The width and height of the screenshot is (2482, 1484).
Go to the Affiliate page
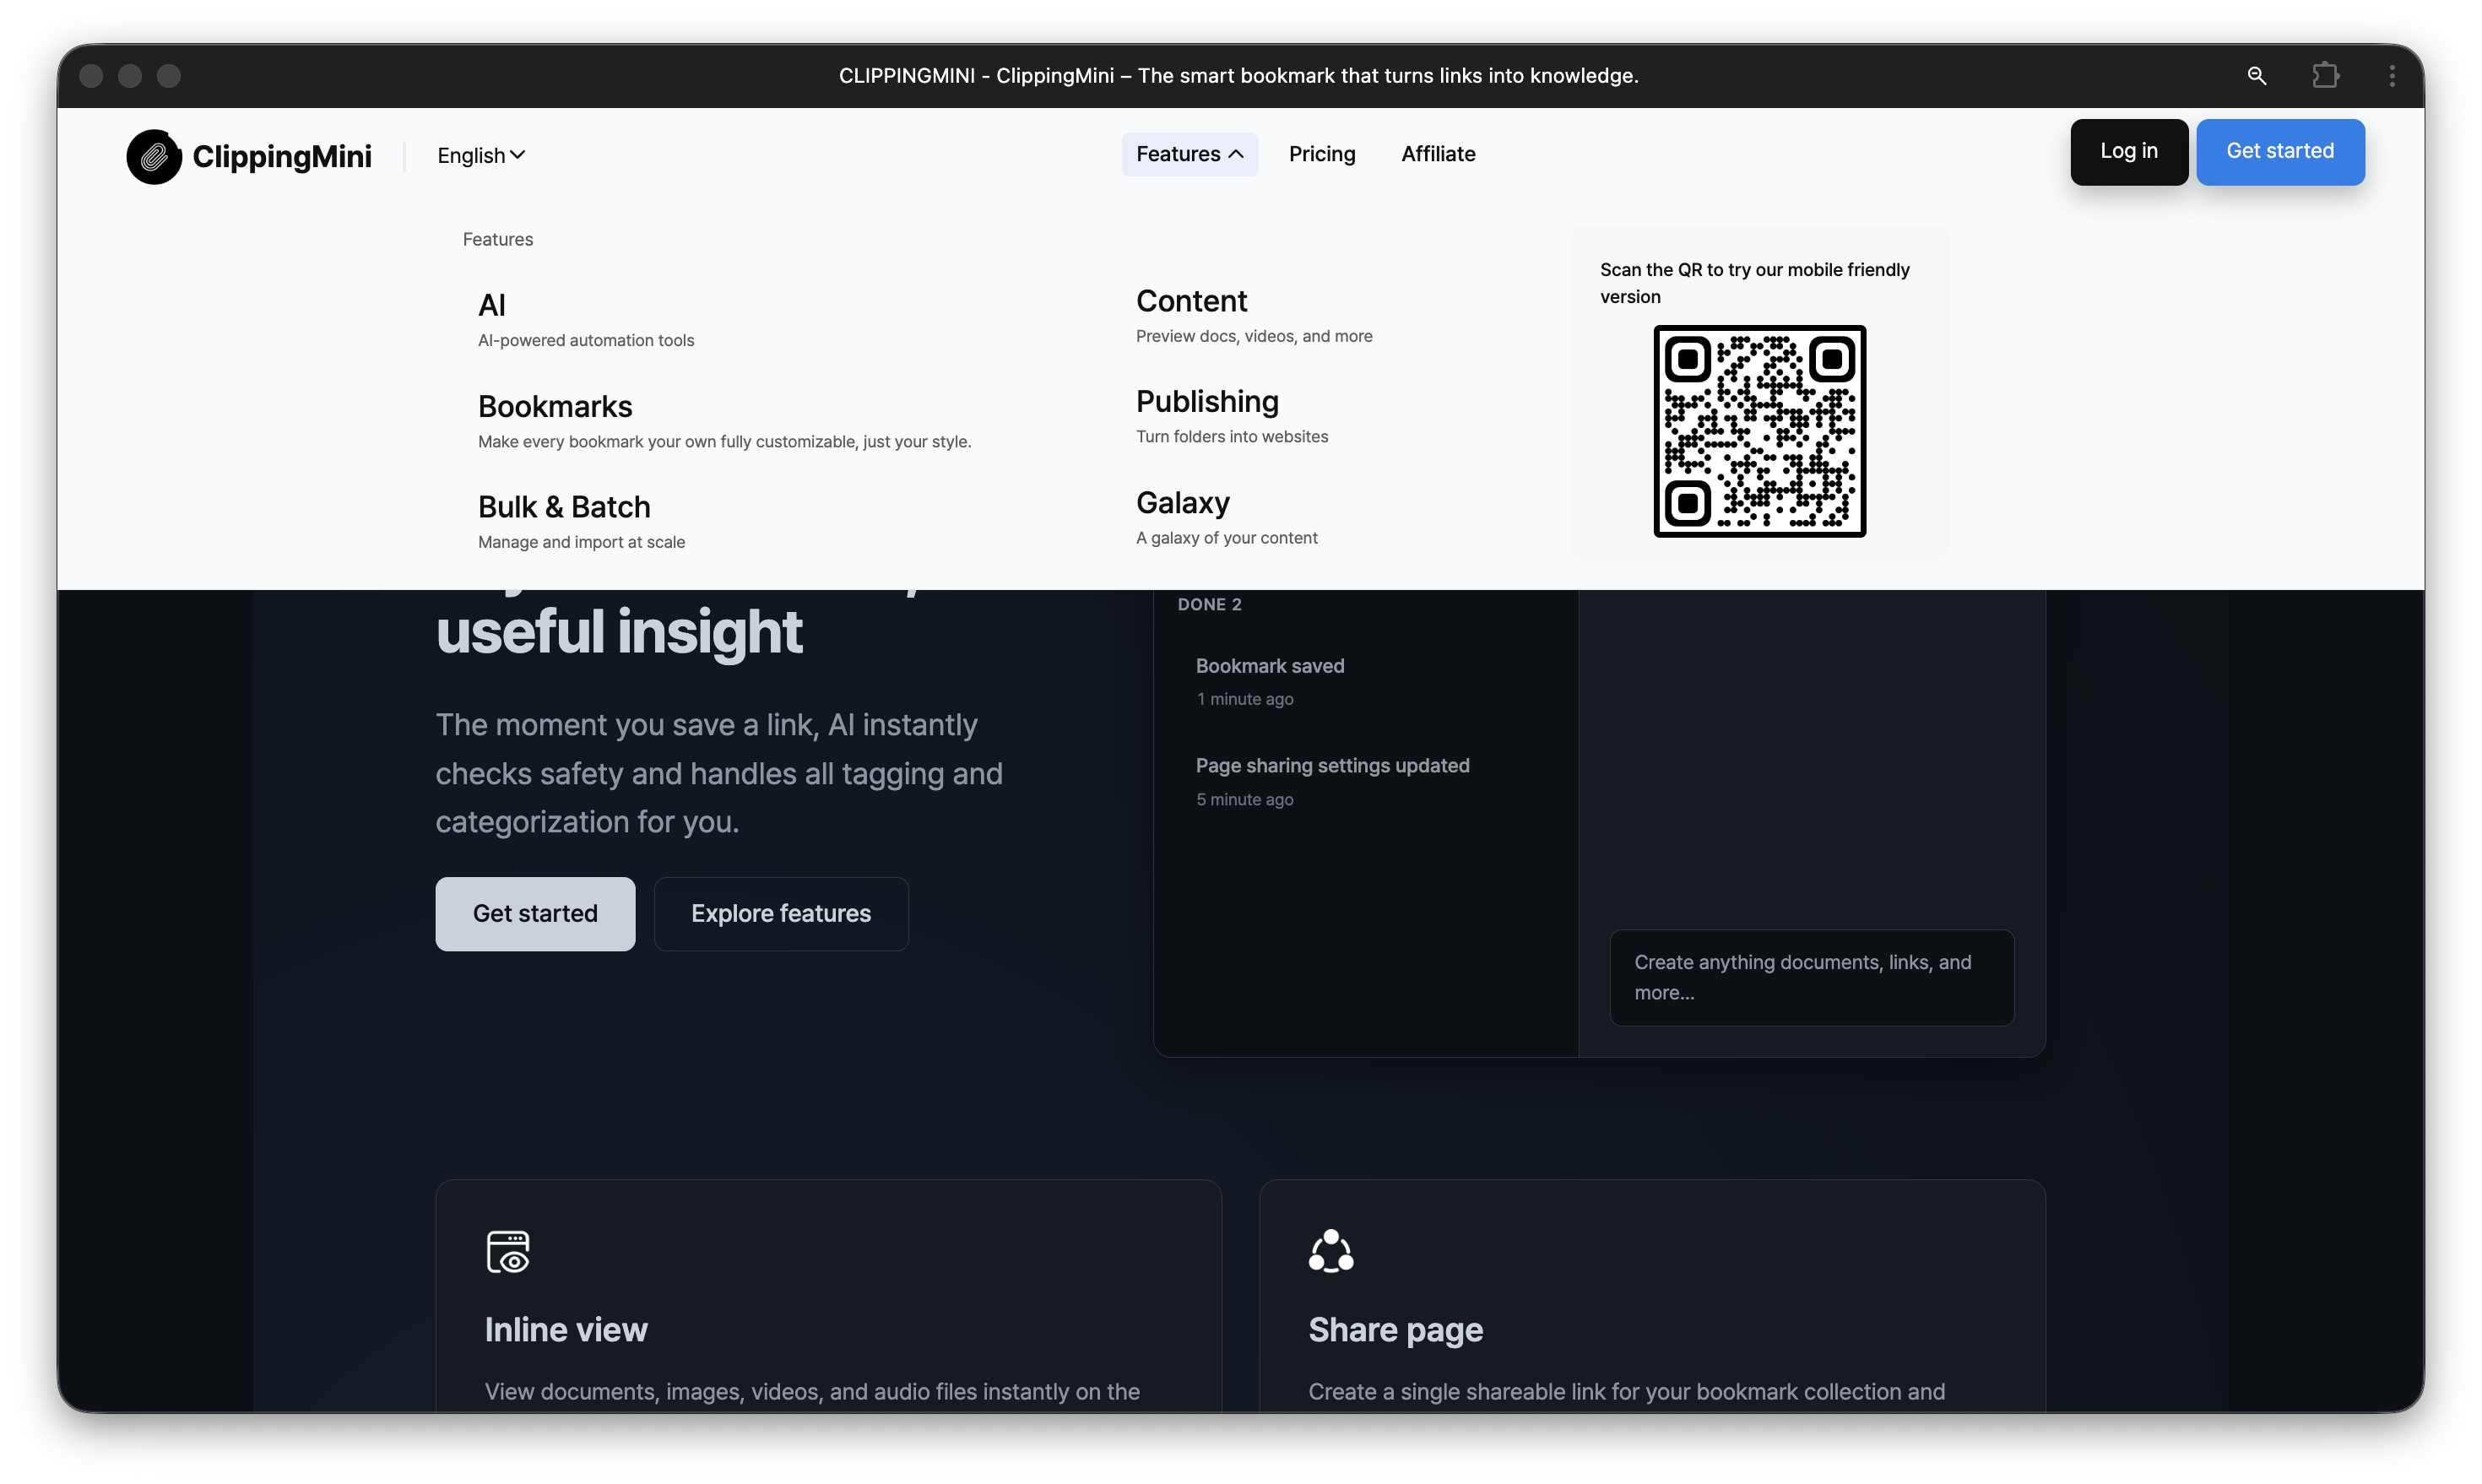coord(1437,154)
